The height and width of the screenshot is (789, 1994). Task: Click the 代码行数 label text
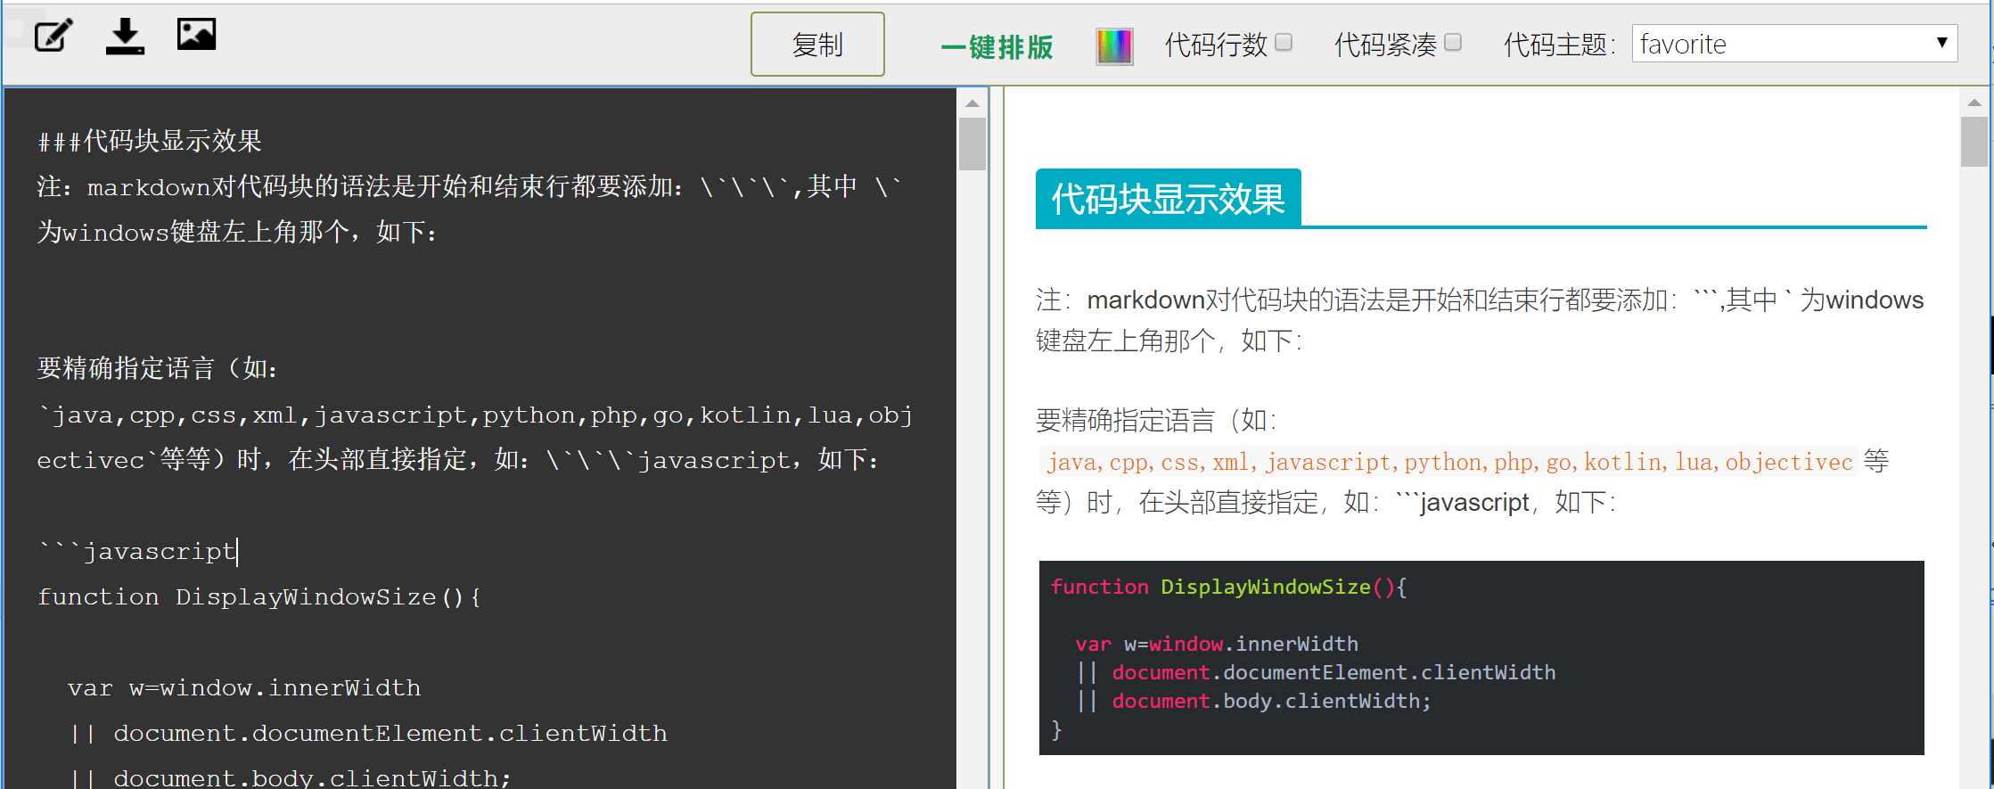1216,45
